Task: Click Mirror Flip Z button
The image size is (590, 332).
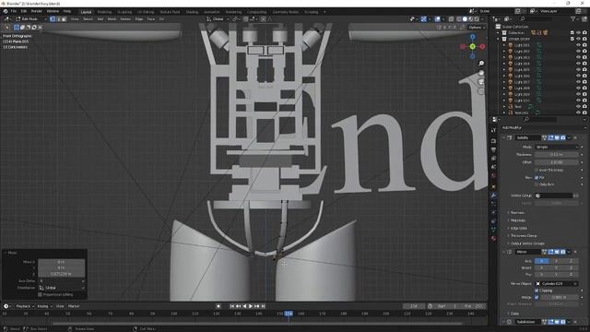Action: [572, 275]
